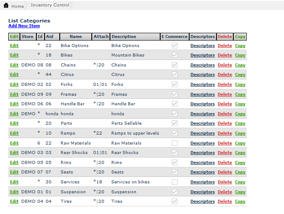The height and width of the screenshot is (214, 284).
Task: Click the Store column header
Action: (x=27, y=37)
